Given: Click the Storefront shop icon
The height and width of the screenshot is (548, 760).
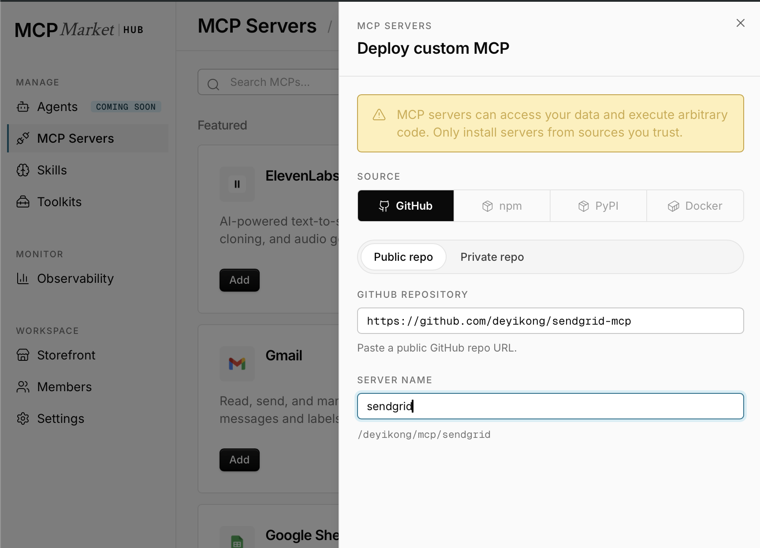Looking at the screenshot, I should [23, 355].
